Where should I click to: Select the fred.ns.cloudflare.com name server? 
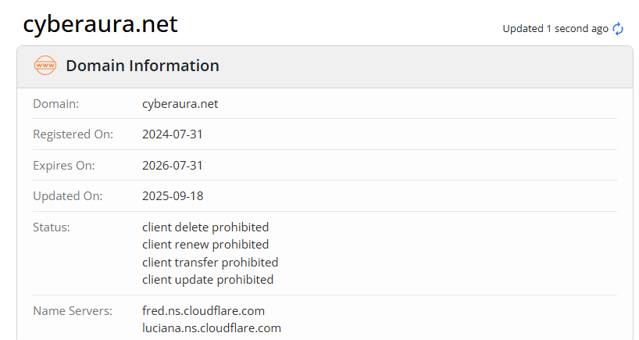203,311
